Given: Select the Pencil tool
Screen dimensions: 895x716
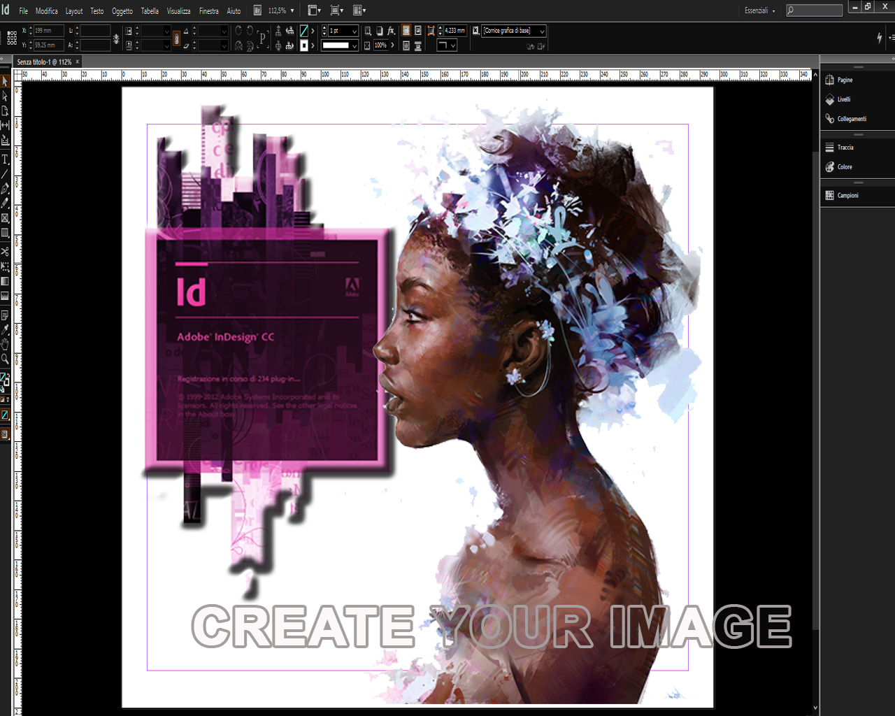Looking at the screenshot, I should tap(5, 203).
